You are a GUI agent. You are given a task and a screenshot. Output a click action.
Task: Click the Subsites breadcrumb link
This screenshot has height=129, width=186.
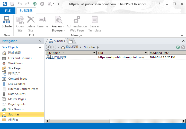(90, 47)
